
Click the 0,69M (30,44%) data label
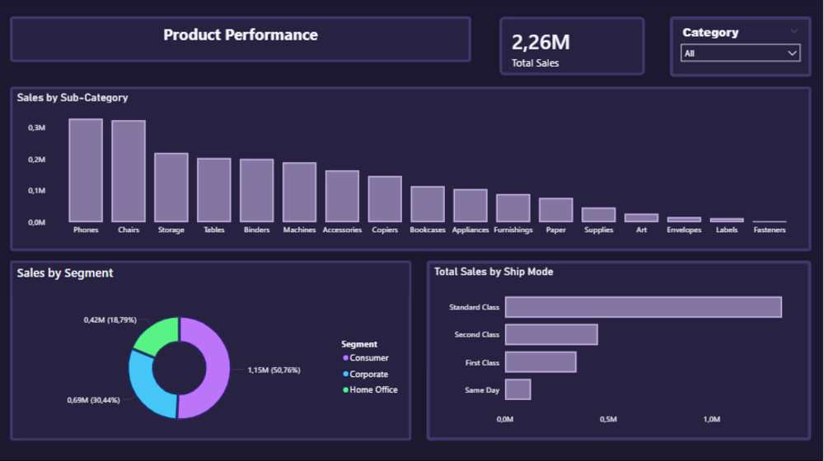(x=94, y=400)
